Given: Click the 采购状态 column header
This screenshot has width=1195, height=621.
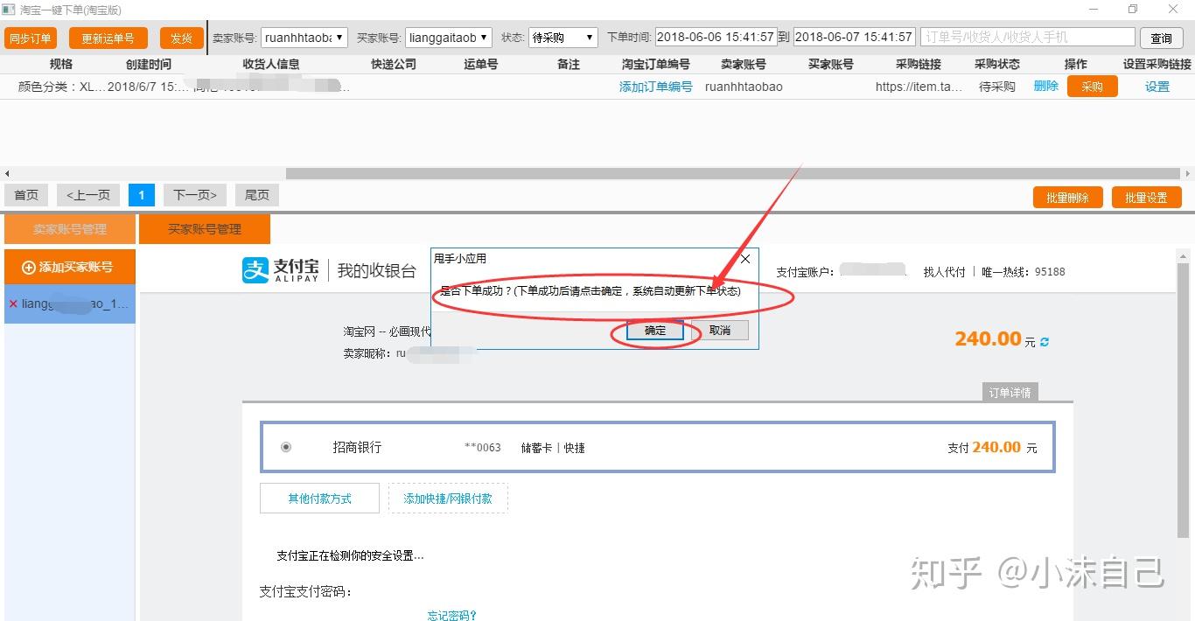Looking at the screenshot, I should point(996,64).
